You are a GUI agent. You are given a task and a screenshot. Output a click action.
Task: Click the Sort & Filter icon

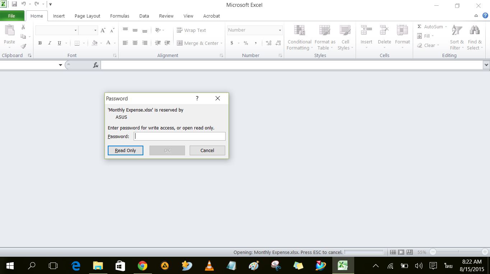[457, 32]
